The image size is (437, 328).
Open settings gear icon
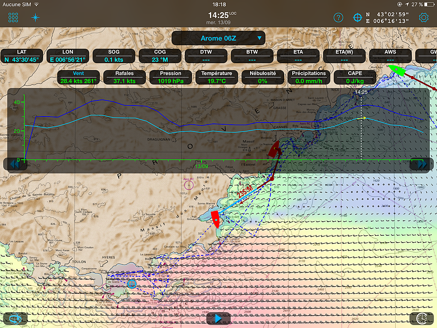(424, 18)
